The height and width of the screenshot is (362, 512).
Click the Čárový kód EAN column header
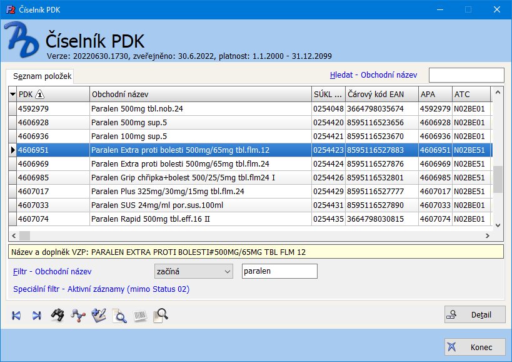pyautogui.click(x=382, y=94)
